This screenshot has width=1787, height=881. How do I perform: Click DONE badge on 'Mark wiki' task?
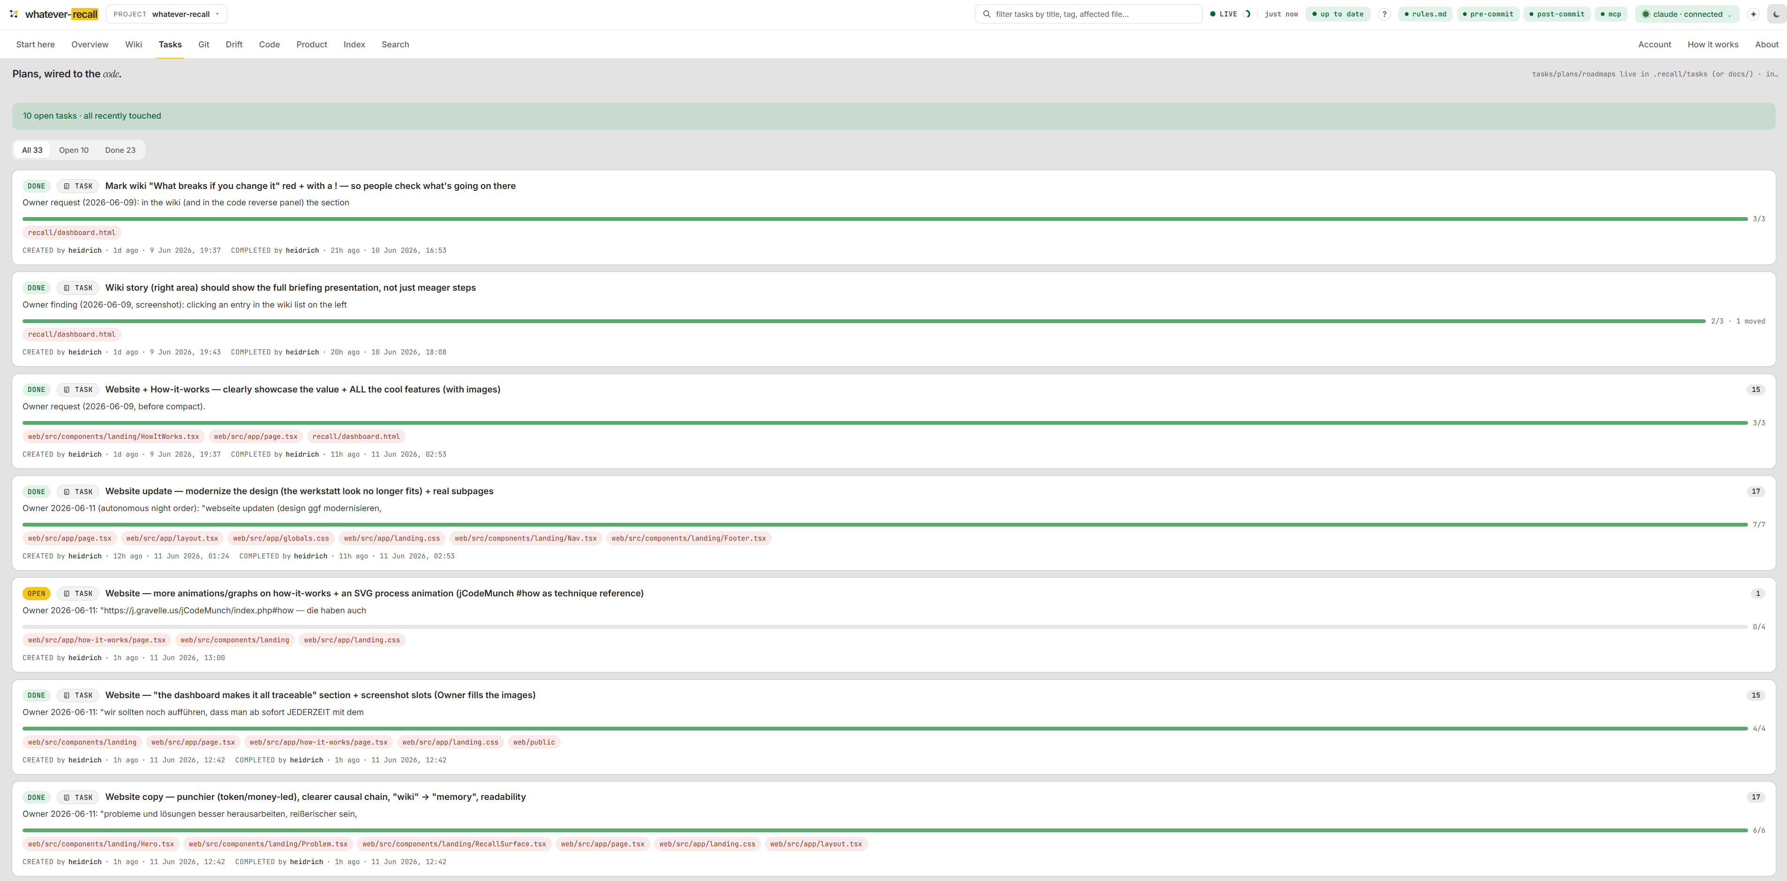pos(36,186)
